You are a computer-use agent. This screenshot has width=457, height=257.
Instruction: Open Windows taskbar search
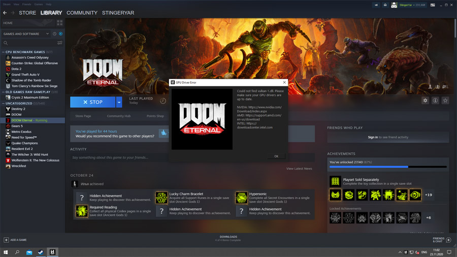click(17, 252)
